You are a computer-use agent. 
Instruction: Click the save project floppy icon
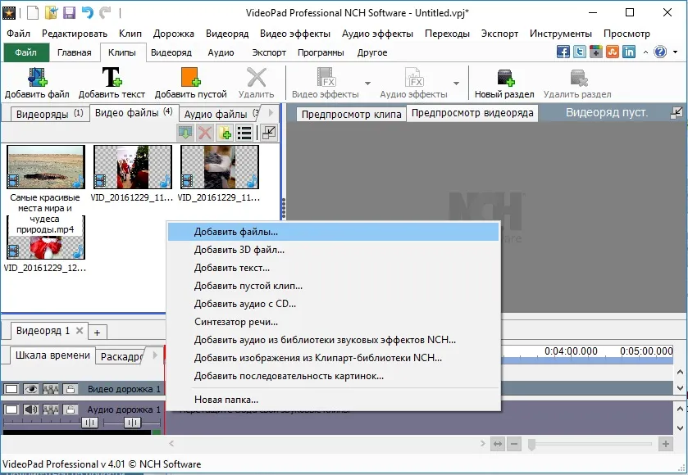tap(70, 13)
